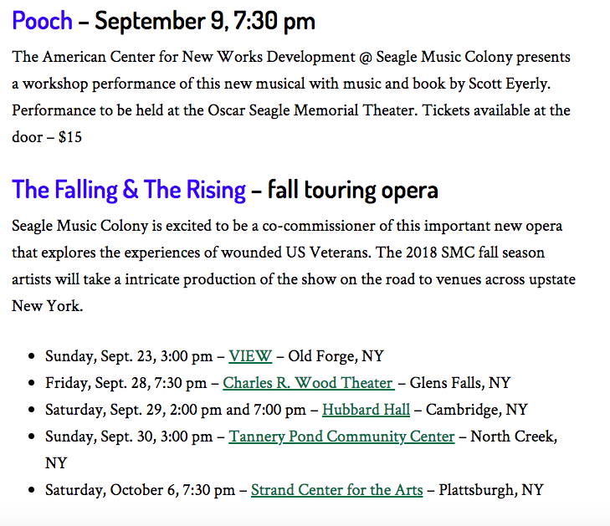Open Tannery Pond Community Center link
The image size is (610, 526).
[341, 437]
